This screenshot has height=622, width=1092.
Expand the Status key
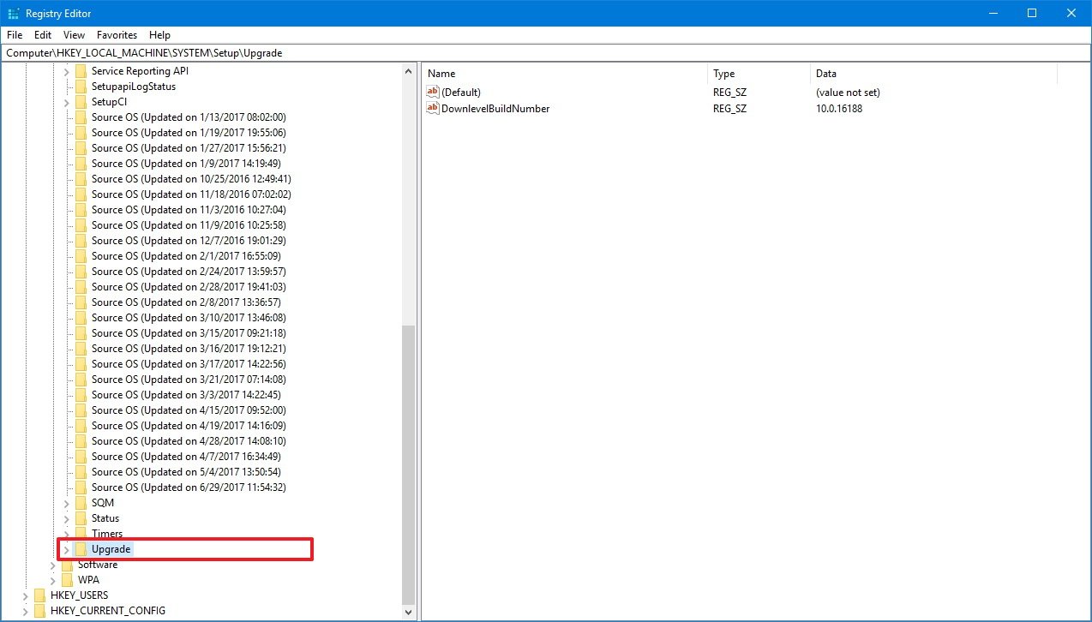tap(67, 518)
